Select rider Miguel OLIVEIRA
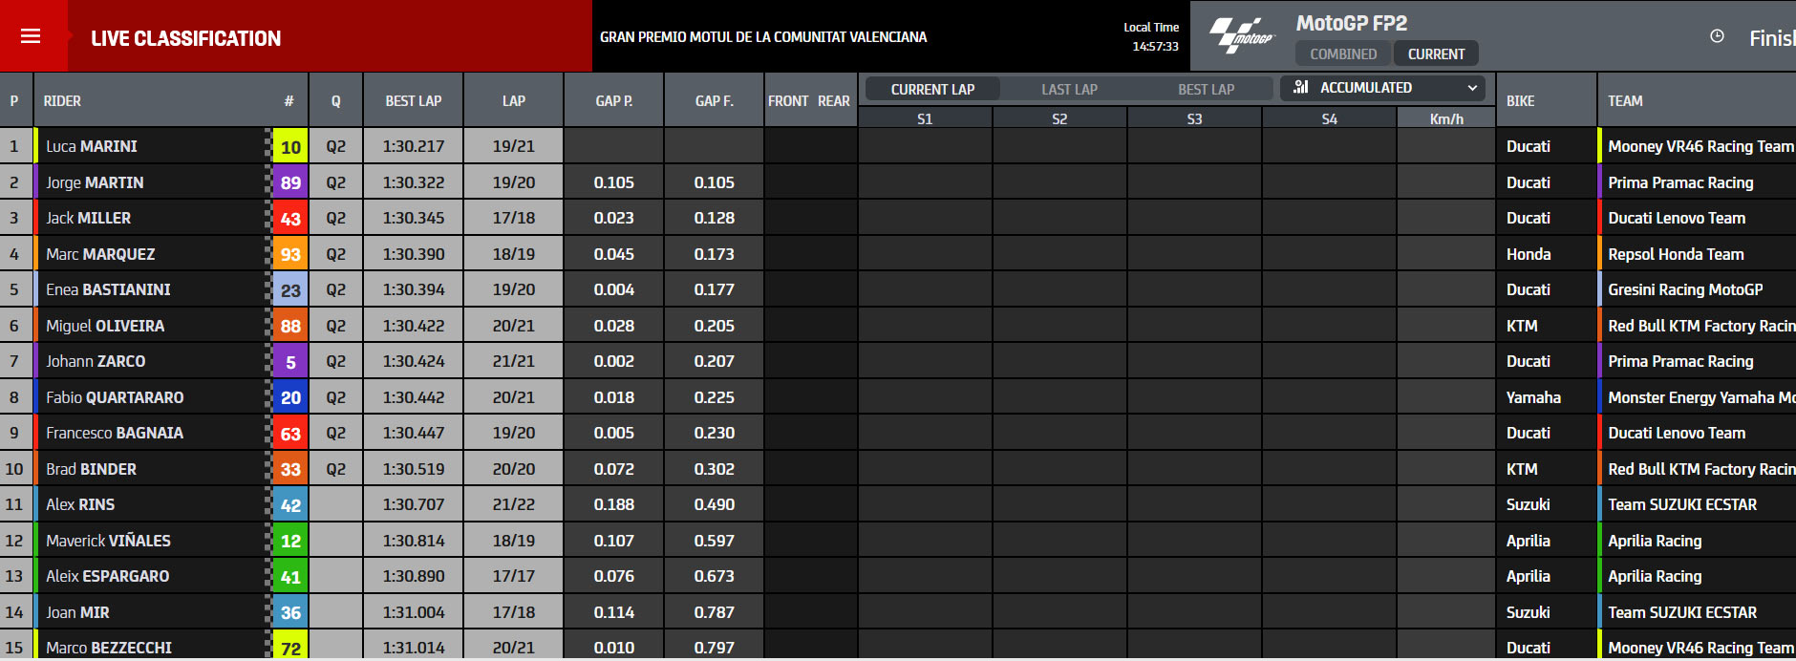The height and width of the screenshot is (661, 1796). point(105,326)
